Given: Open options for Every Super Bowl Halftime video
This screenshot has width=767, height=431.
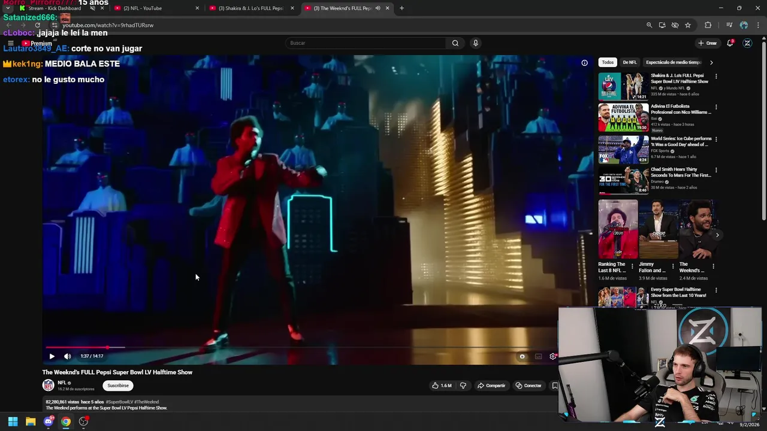Looking at the screenshot, I should click(x=716, y=291).
